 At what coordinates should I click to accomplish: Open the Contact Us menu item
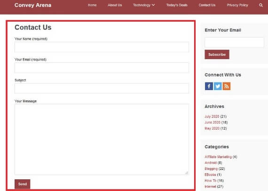point(207,5)
